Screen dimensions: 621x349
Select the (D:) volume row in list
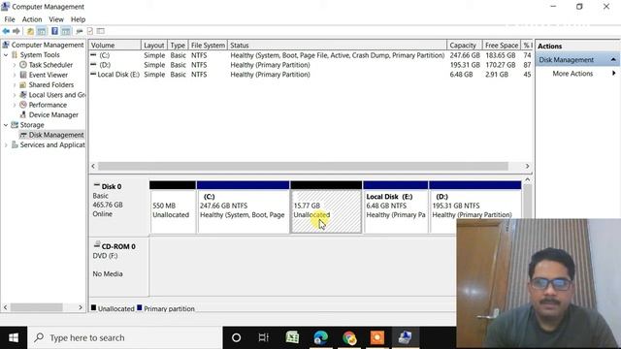pos(310,65)
